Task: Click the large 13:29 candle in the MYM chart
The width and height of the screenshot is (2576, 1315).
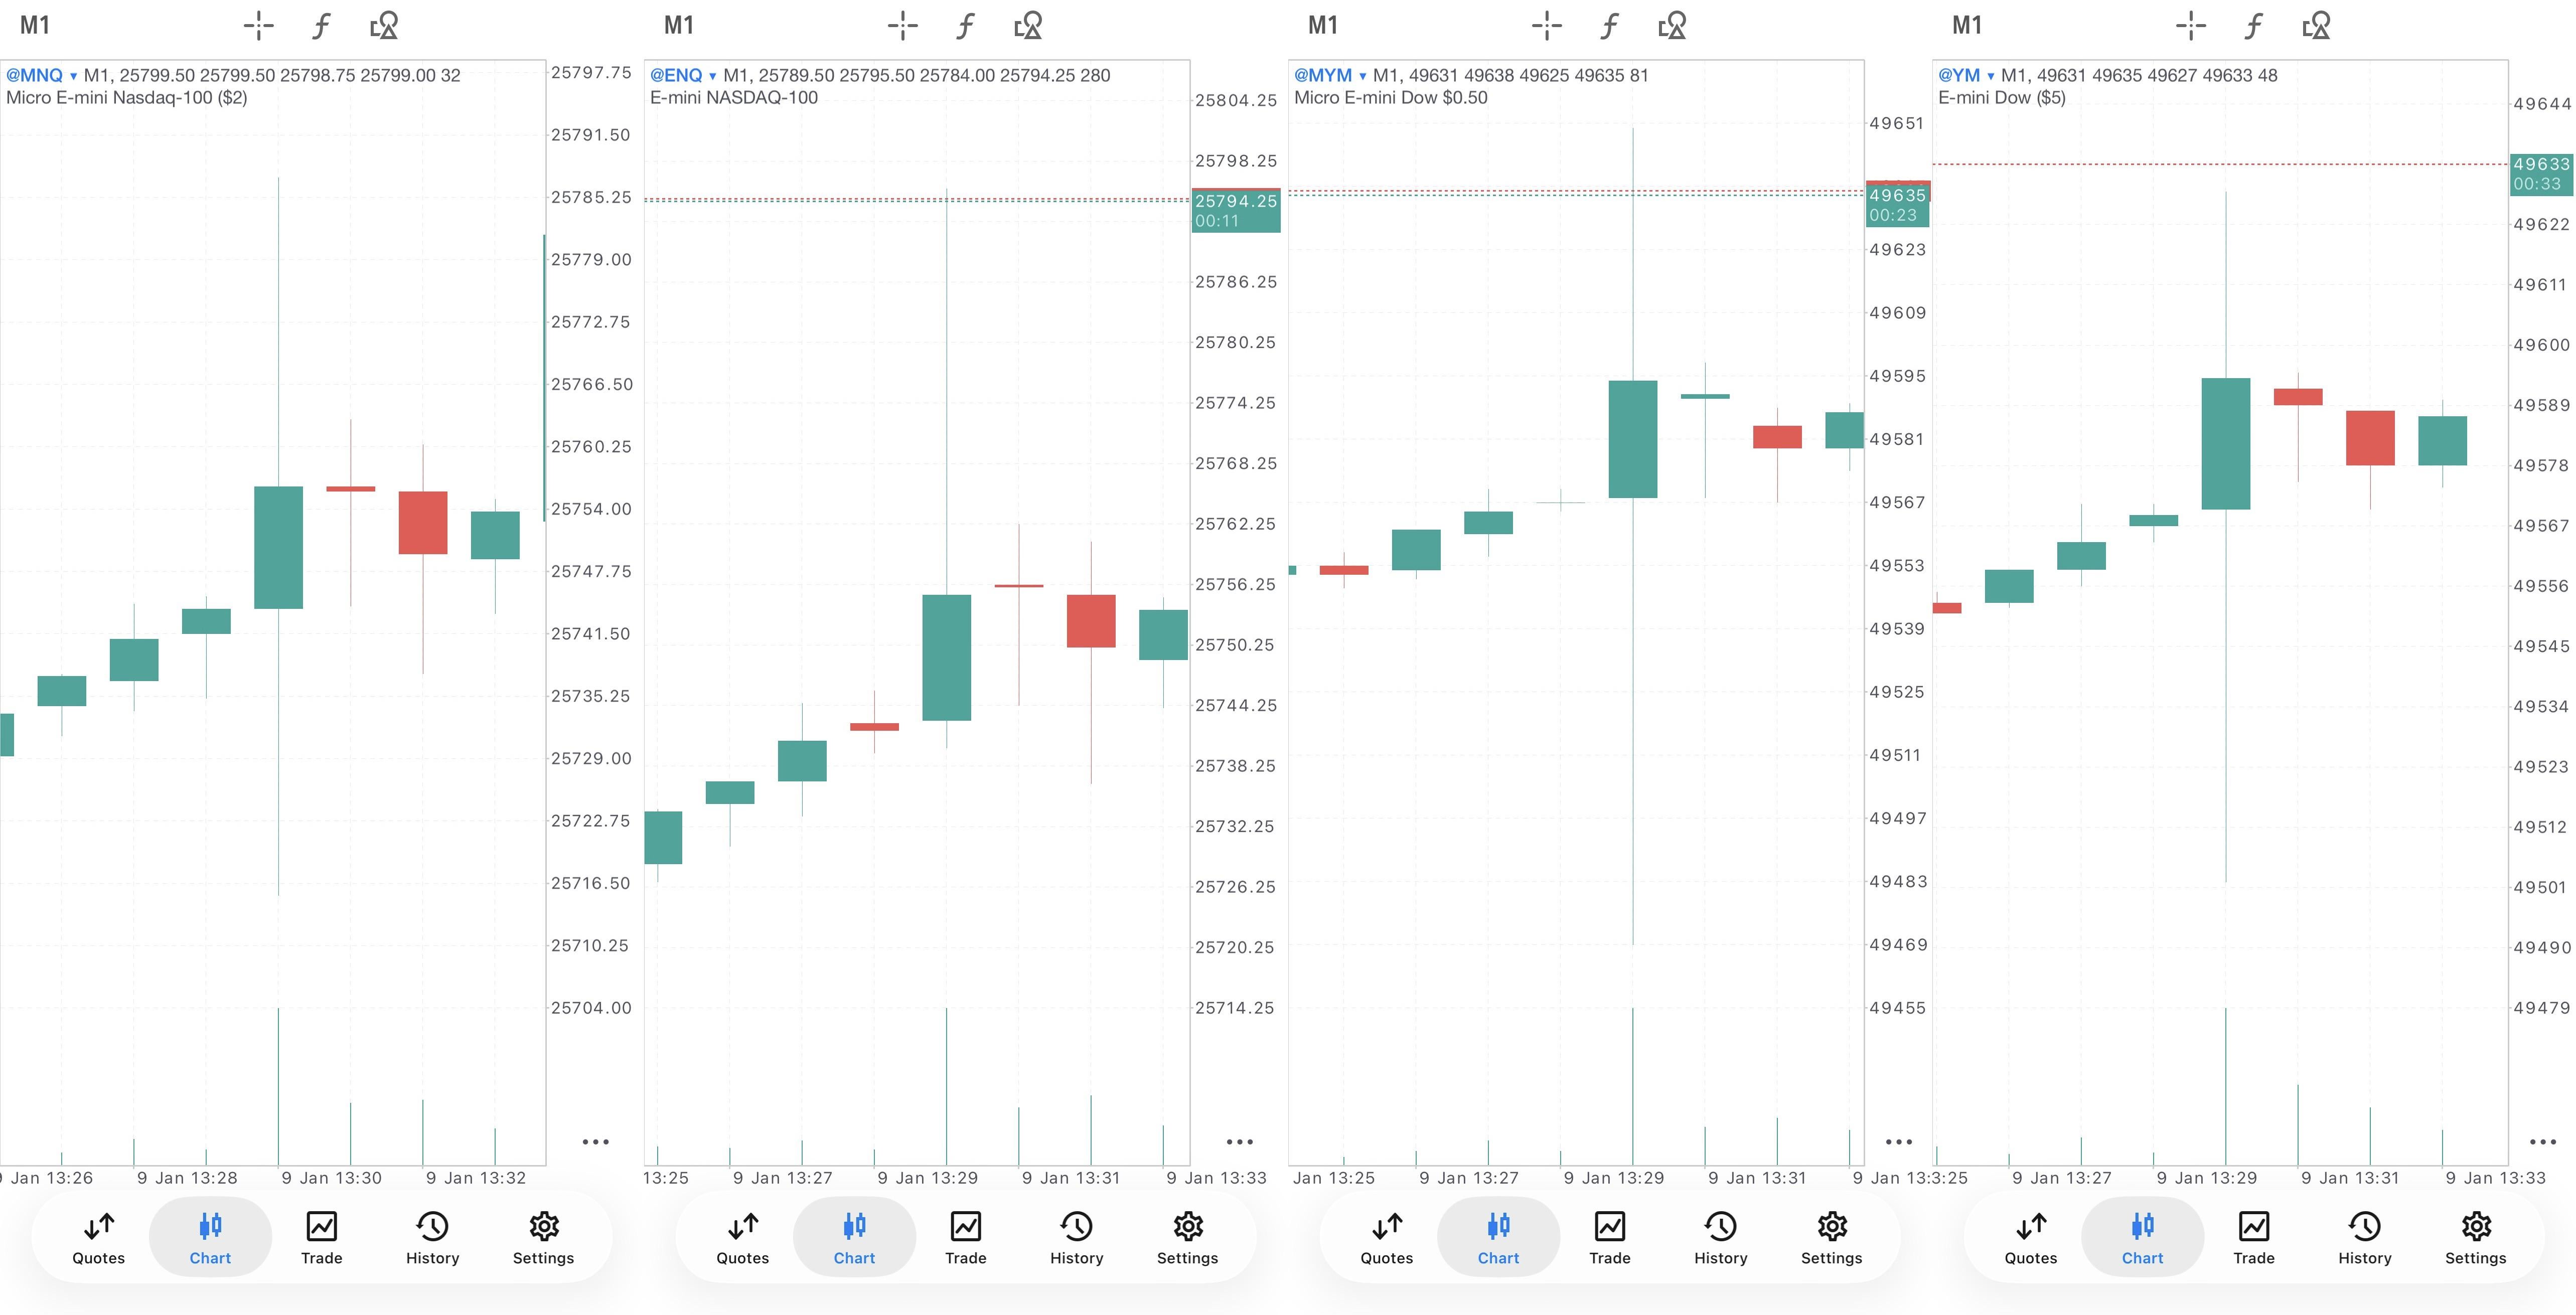Action: click(x=1632, y=439)
